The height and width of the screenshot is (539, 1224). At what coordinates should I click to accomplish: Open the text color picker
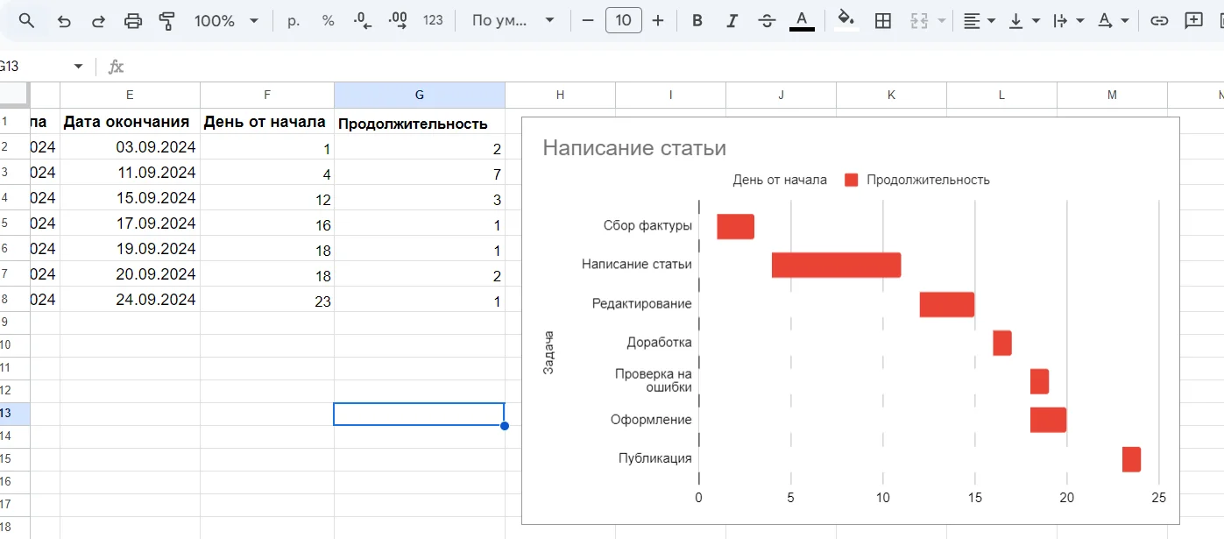pyautogui.click(x=802, y=21)
